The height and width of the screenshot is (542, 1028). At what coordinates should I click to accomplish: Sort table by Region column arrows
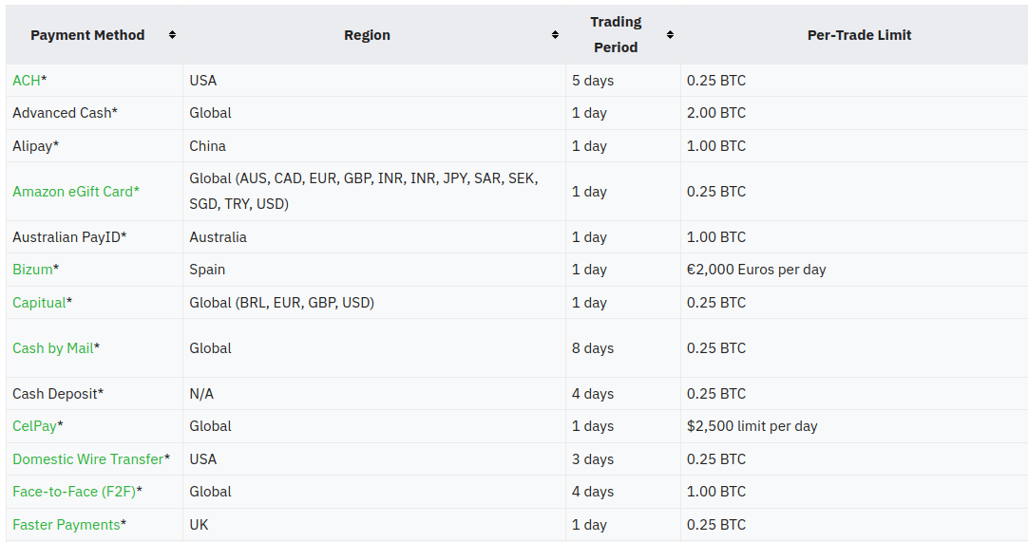point(555,35)
